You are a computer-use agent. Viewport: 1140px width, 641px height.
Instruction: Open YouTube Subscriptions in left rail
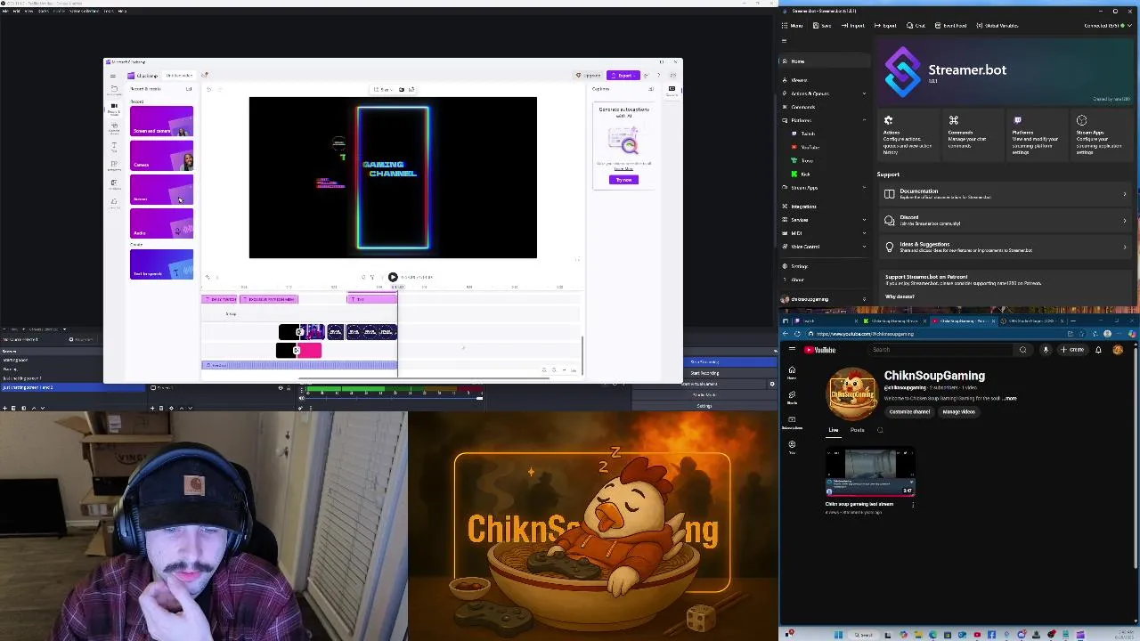792,422
